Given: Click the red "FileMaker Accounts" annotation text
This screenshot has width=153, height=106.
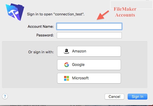Looking at the screenshot, I should click(125, 12).
